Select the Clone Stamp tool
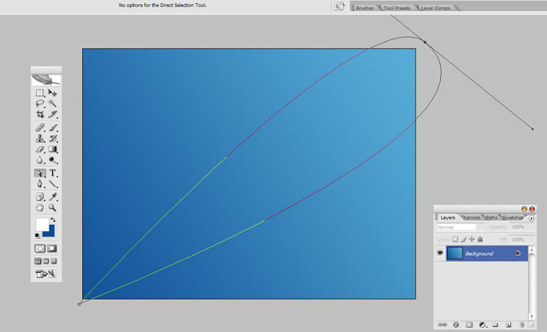The width and height of the screenshot is (547, 332). pyautogui.click(x=40, y=139)
